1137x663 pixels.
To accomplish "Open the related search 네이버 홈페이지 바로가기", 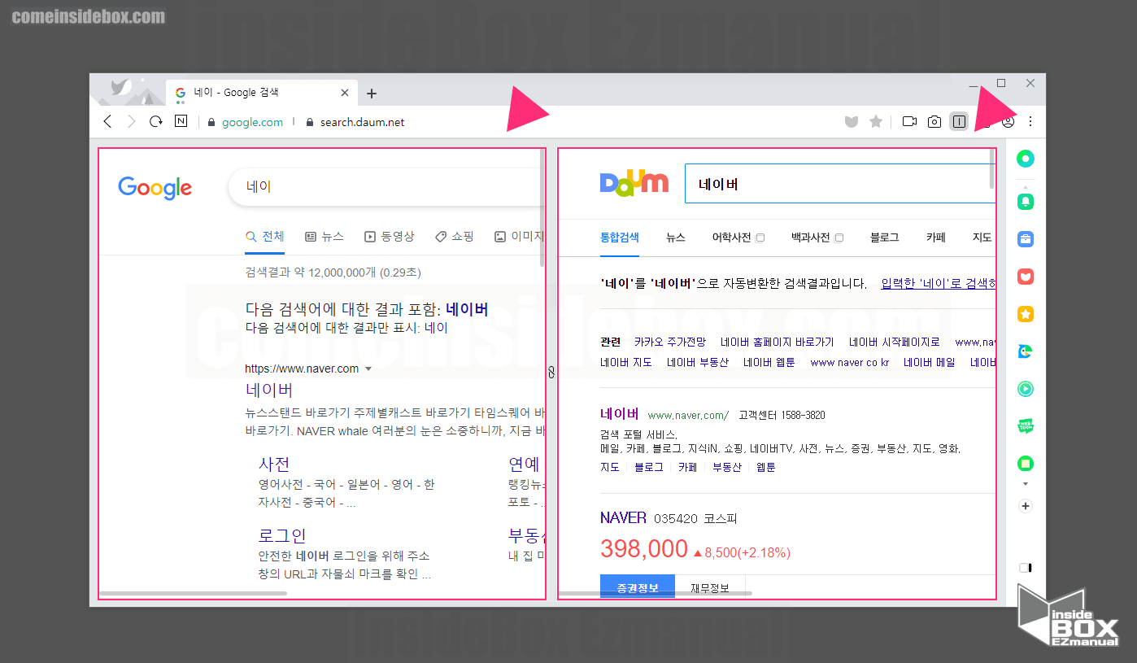I will point(778,342).
